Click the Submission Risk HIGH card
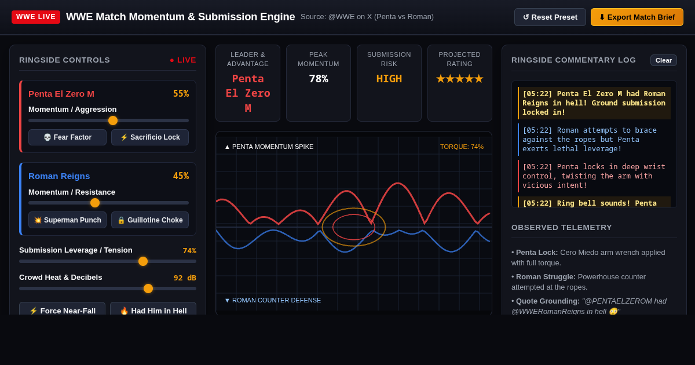The width and height of the screenshot is (695, 365). coord(389,83)
